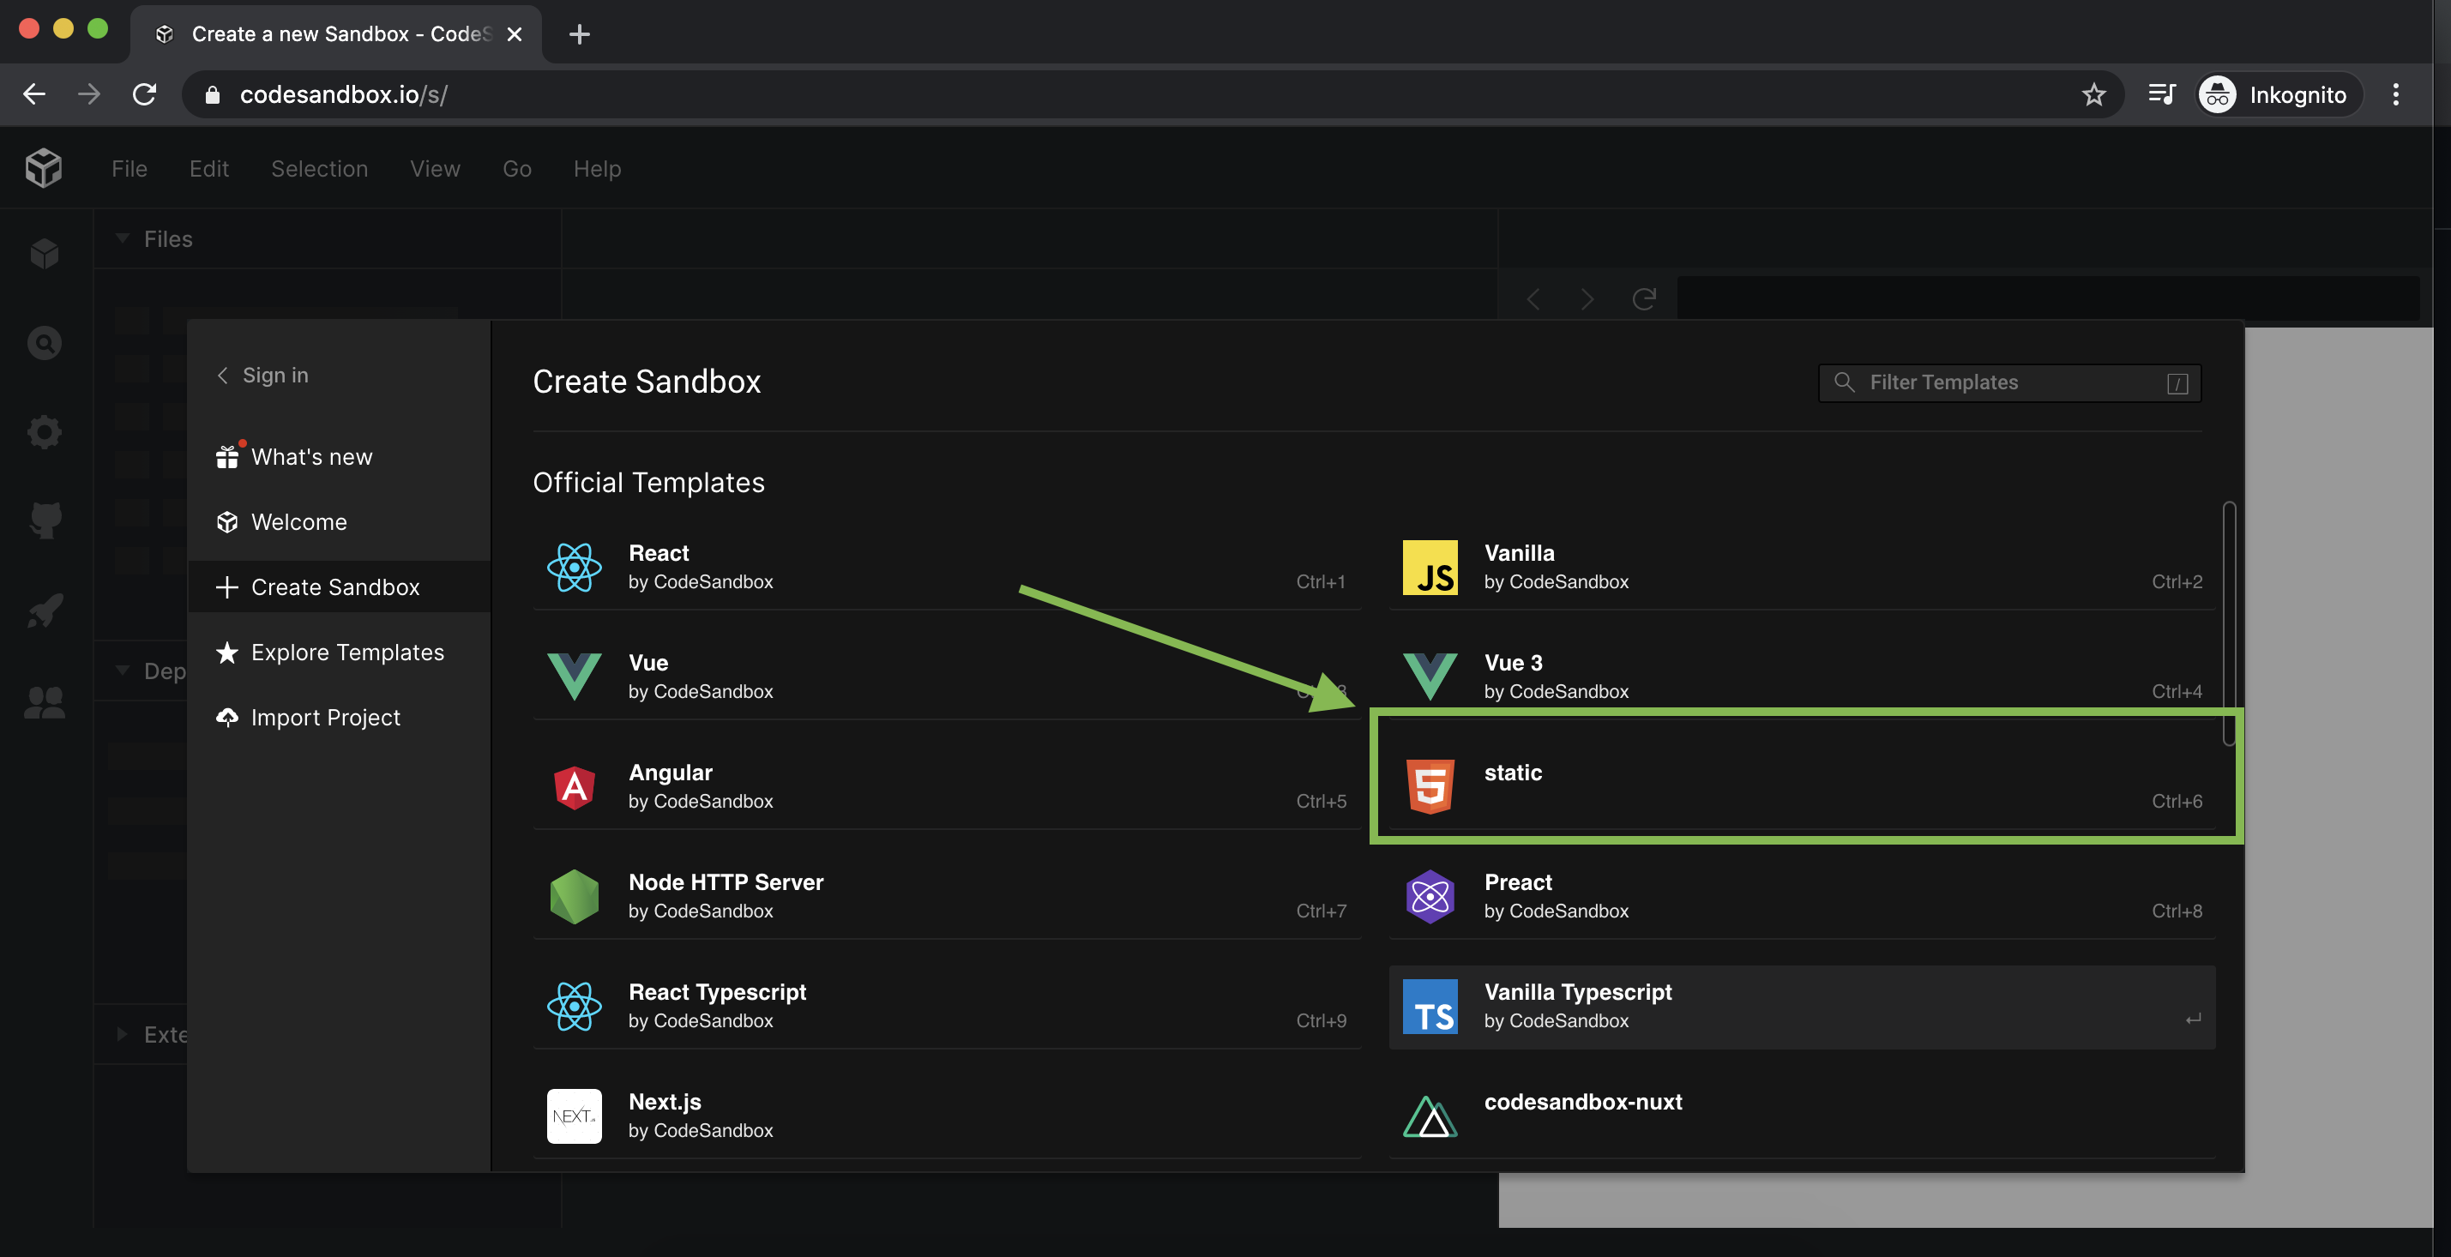Open the Chrome three-dot menu
Image resolution: width=2451 pixels, height=1257 pixels.
[x=2396, y=94]
